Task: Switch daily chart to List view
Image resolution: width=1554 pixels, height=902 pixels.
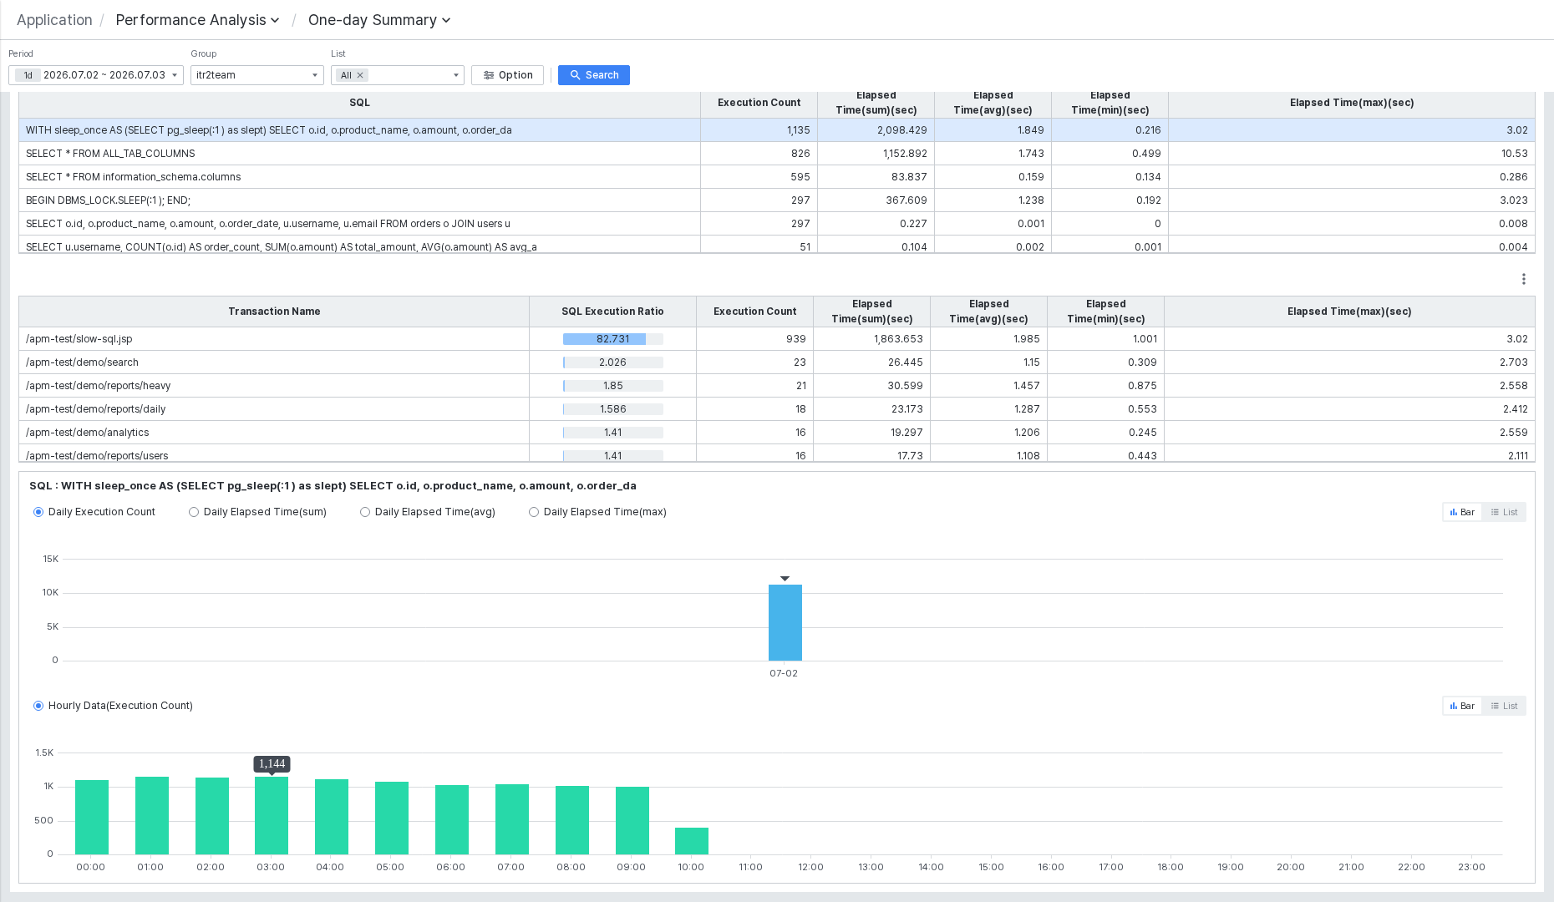Action: coord(1505,512)
